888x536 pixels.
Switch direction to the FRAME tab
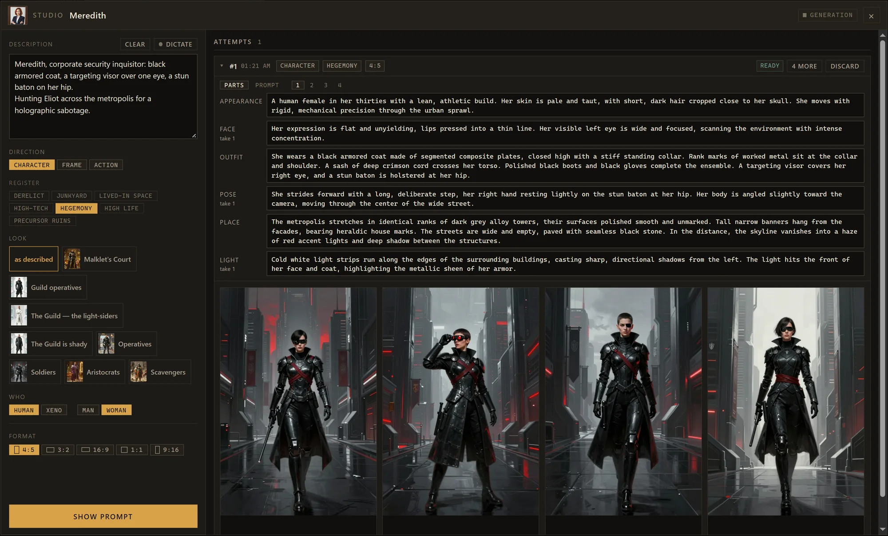[x=72, y=165]
